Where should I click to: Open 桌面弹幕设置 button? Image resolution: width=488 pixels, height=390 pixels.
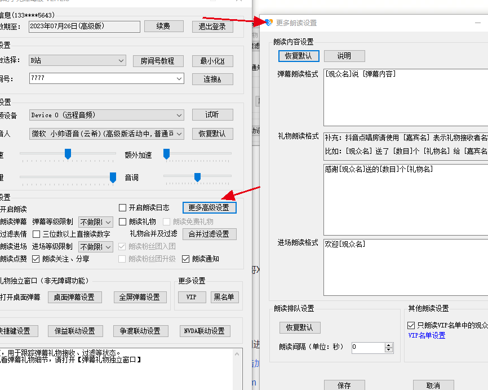(75, 297)
